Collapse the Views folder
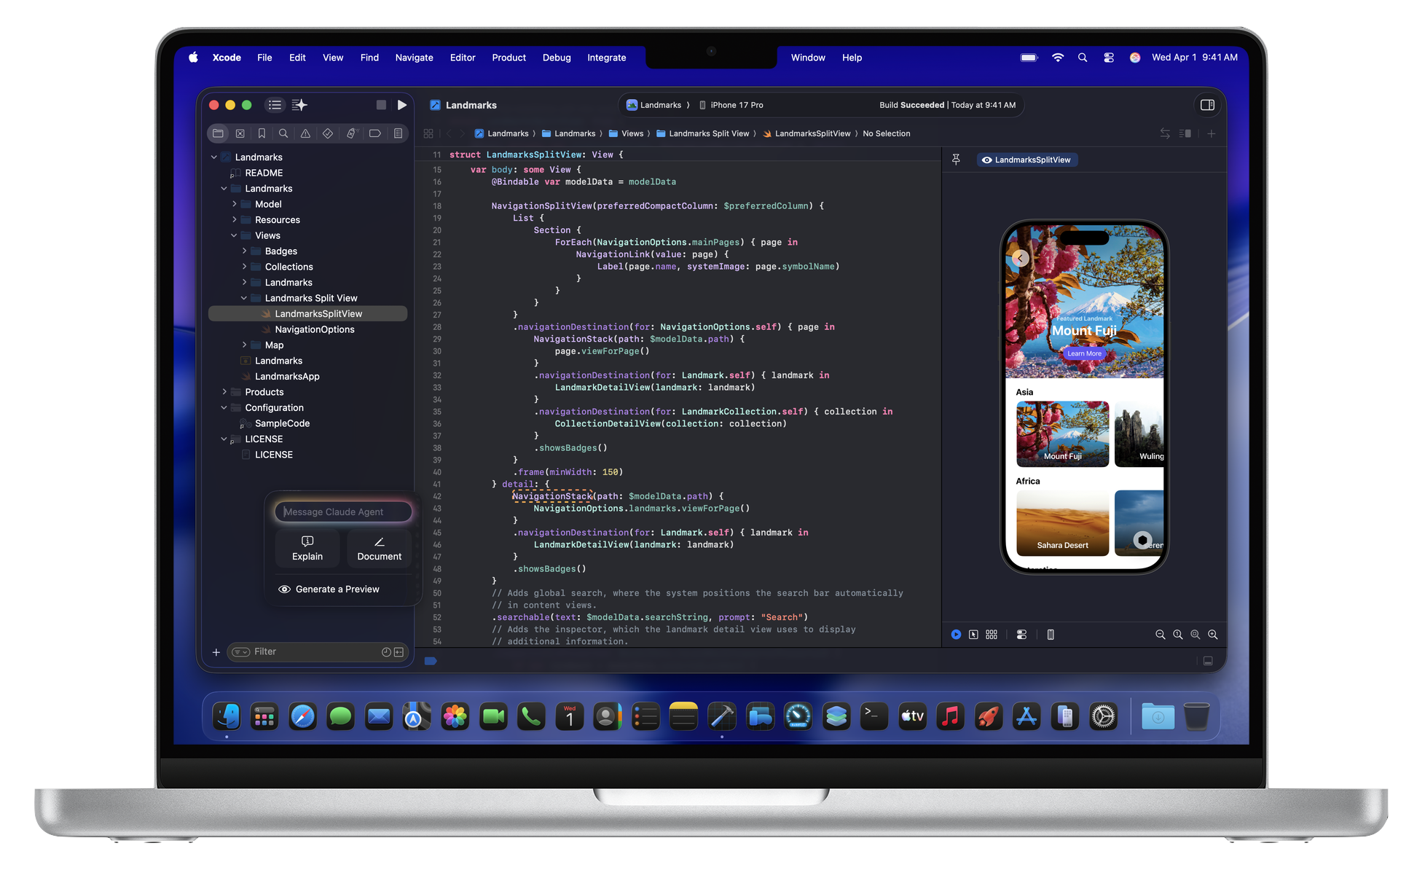Image resolution: width=1425 pixels, height=870 pixels. tap(234, 235)
